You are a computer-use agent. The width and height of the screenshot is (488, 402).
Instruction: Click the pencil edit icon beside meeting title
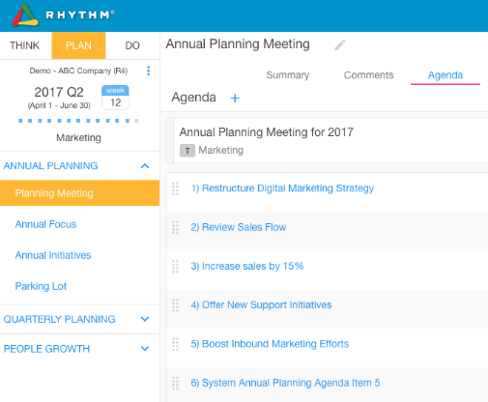pos(340,45)
